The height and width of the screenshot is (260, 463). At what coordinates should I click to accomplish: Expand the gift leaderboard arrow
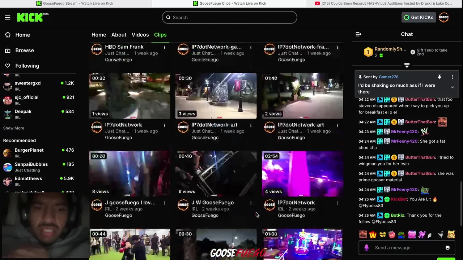point(407,65)
